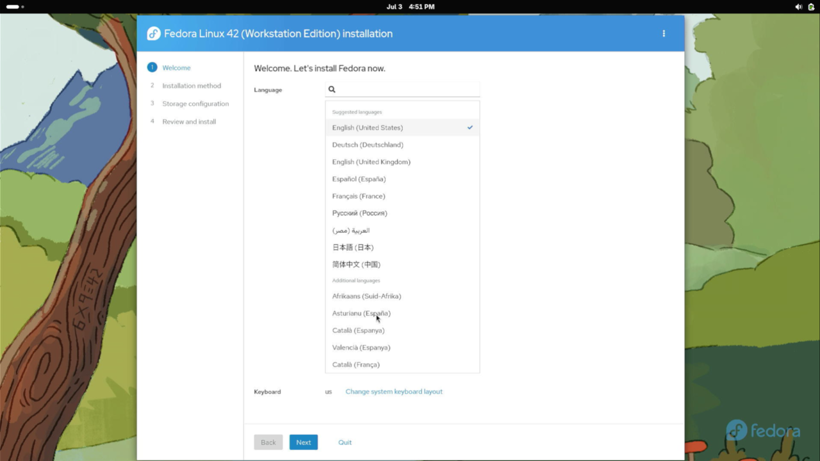
Task: Click Change system keyboard layout link
Action: [x=394, y=391]
